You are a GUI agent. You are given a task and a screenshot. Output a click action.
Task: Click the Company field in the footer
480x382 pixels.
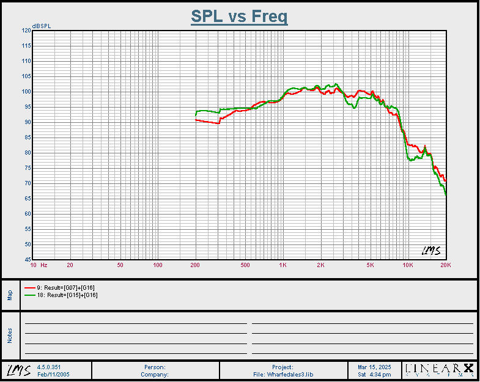coord(154,375)
